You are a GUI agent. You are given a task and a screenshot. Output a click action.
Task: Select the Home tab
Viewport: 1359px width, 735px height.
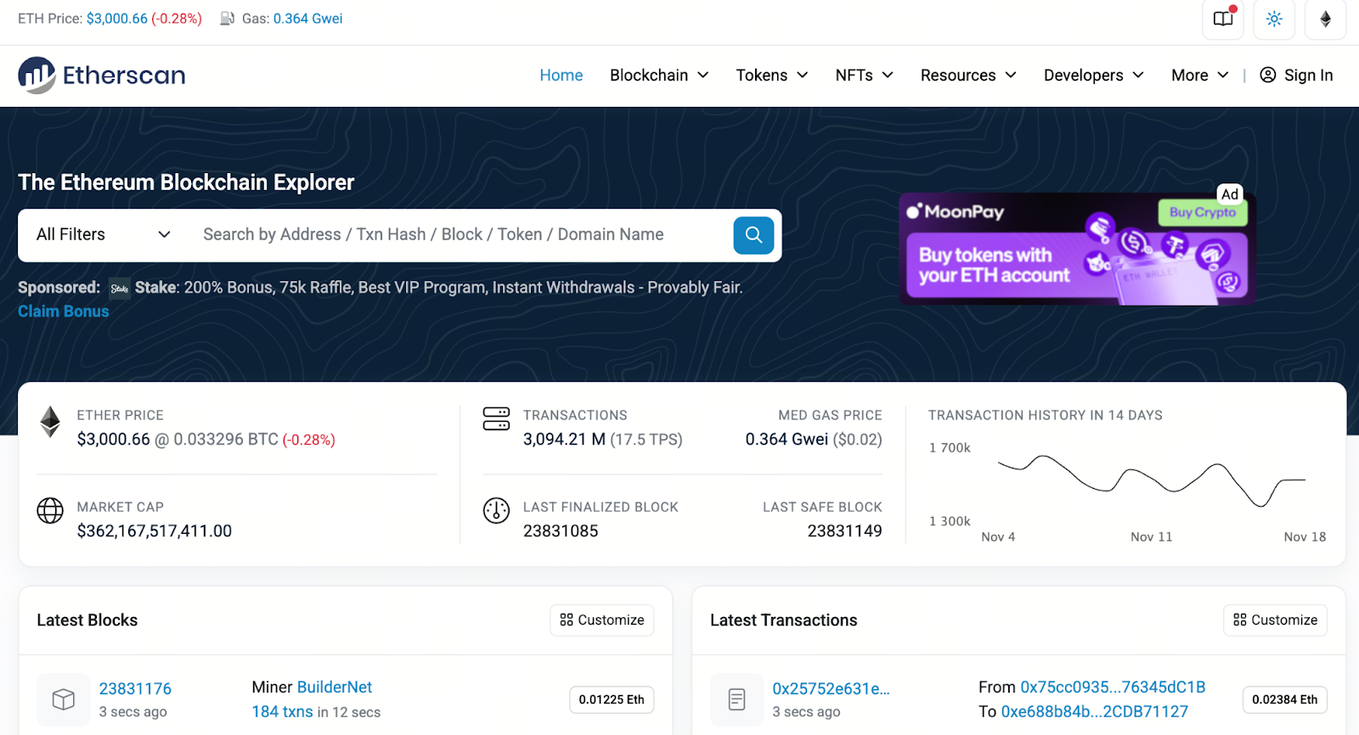(561, 76)
